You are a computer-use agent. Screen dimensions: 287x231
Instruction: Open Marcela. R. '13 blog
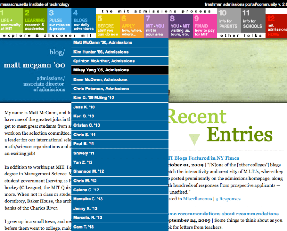[x=120, y=218]
